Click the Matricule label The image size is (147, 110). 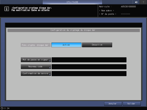coord(105,7)
